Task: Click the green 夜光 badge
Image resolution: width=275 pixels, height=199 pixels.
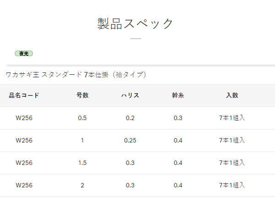Action: (24, 53)
